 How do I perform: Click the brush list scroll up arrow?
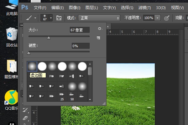(90, 64)
